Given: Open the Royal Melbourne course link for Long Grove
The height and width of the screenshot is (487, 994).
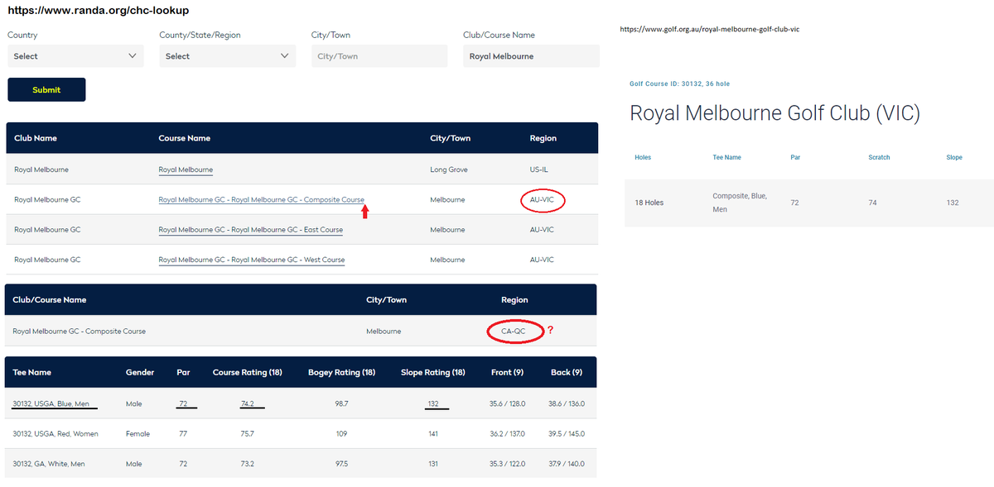Looking at the screenshot, I should pyautogui.click(x=186, y=169).
